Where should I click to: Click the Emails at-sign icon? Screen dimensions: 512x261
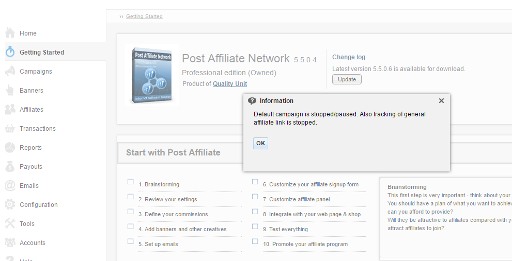coord(10,185)
